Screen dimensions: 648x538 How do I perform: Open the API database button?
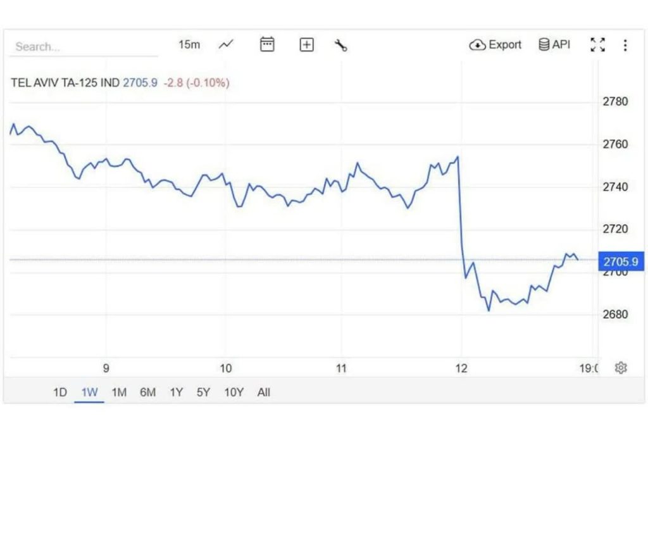pos(554,44)
